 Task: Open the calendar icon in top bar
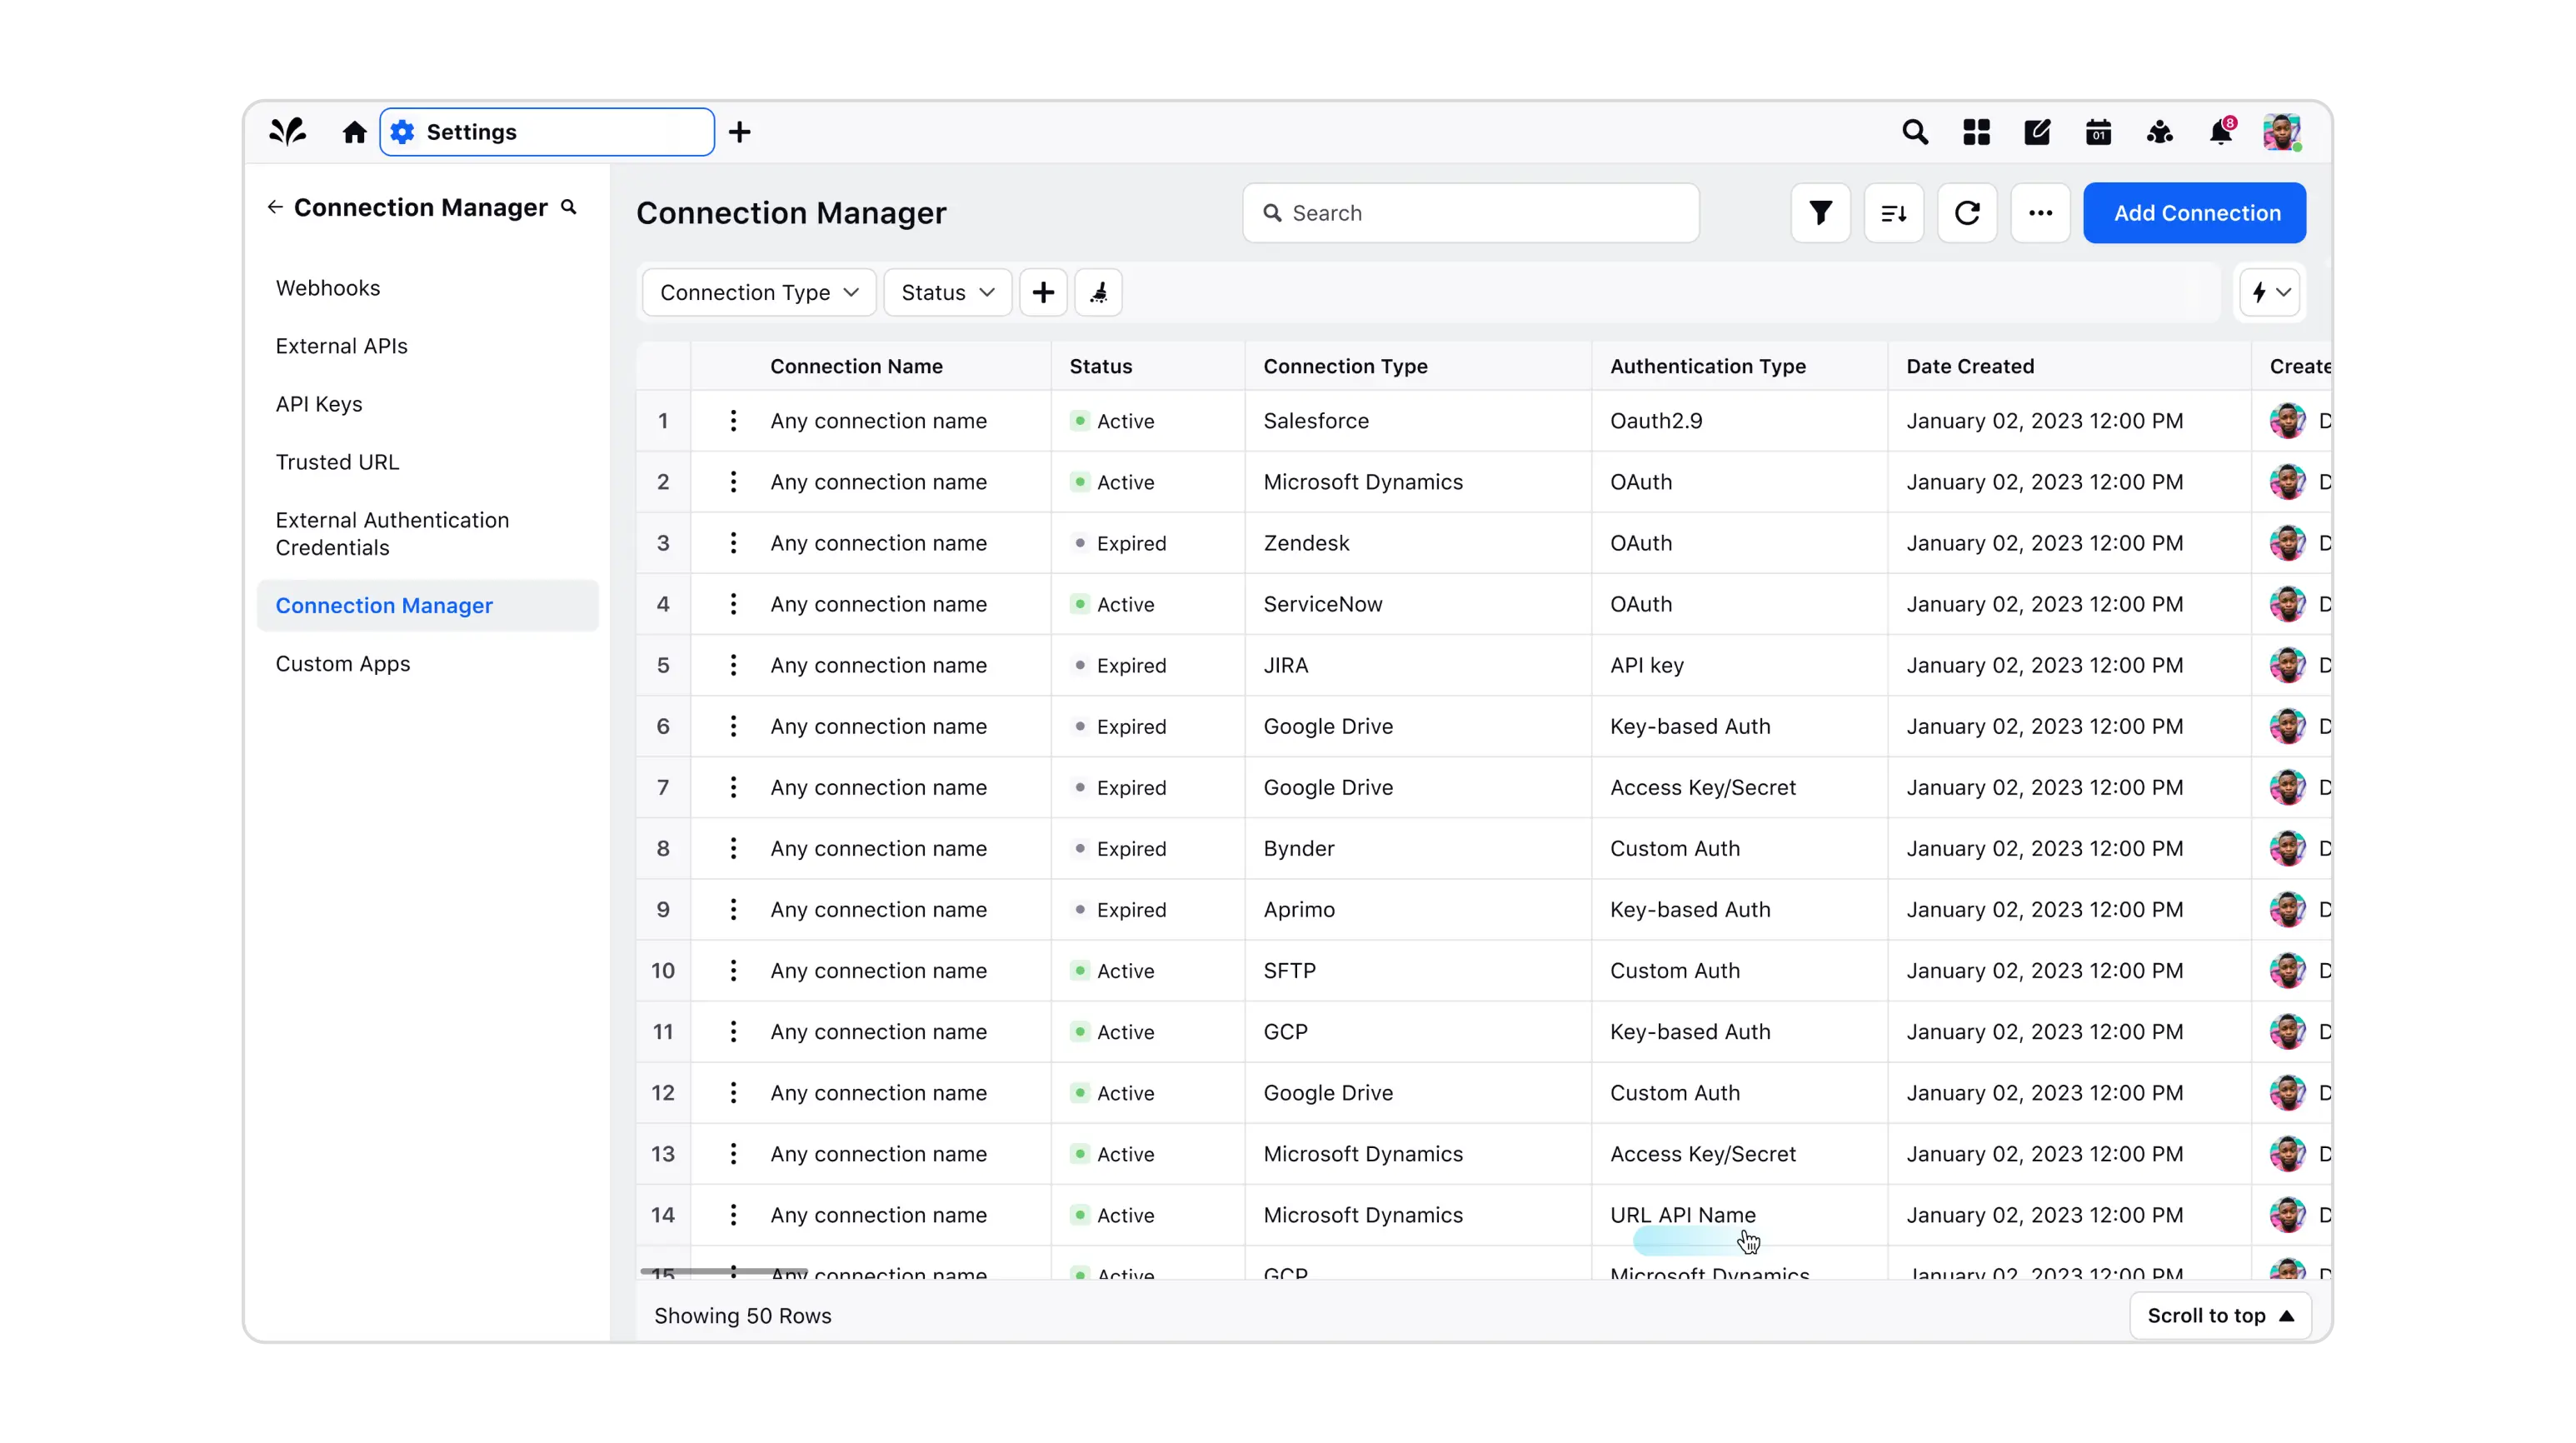pyautogui.click(x=2098, y=132)
